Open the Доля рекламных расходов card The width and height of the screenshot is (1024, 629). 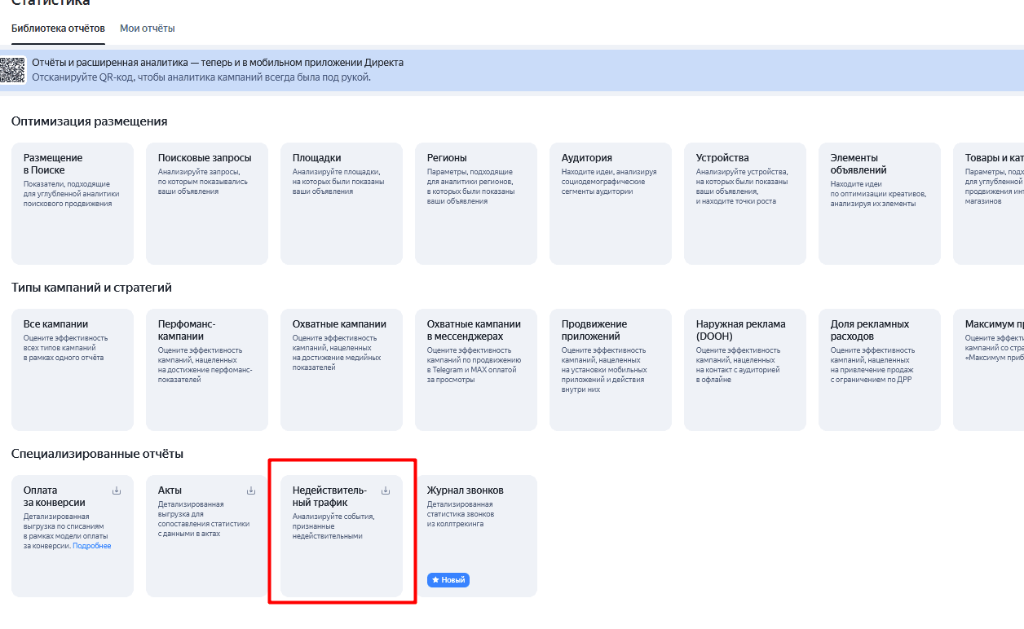pyautogui.click(x=880, y=370)
